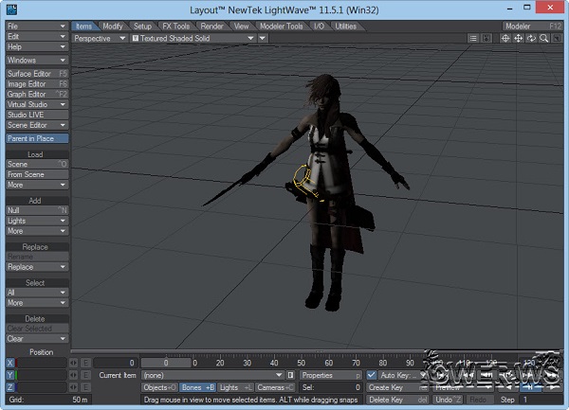The width and height of the screenshot is (569, 410).
Task: Switch to the FX Tools tab
Action: 176,27
